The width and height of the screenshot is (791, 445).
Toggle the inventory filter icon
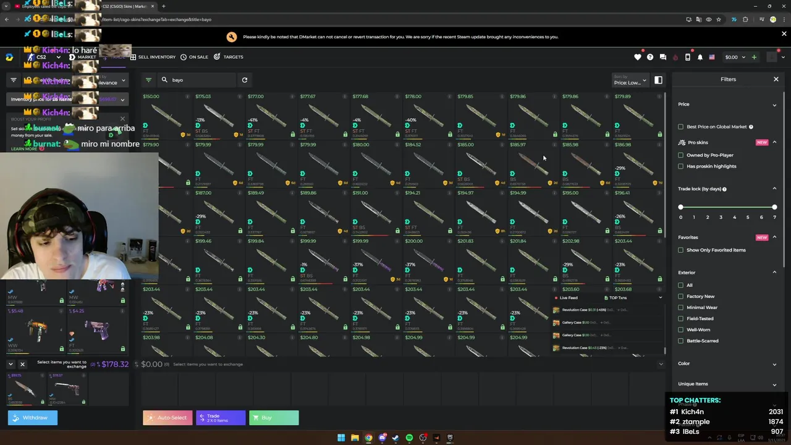tap(14, 80)
